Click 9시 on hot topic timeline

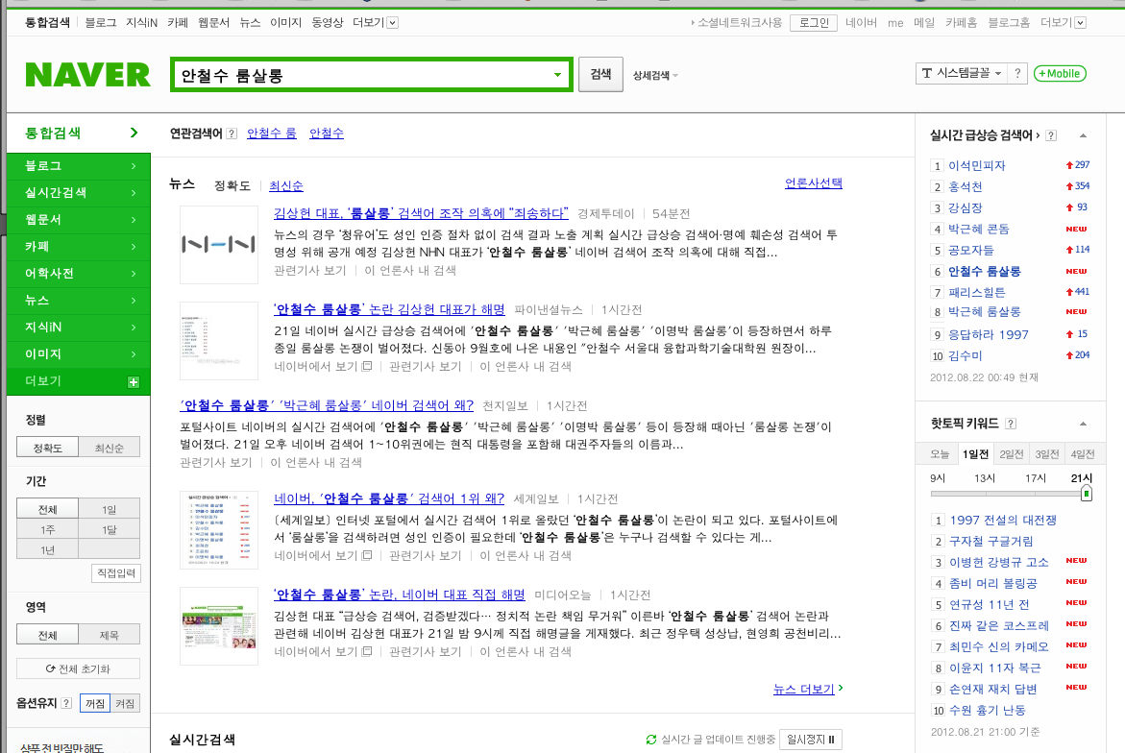tap(938, 478)
